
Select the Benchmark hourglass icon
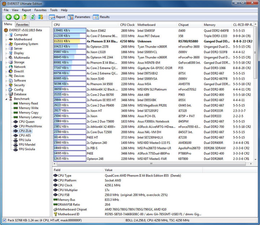click(11, 99)
